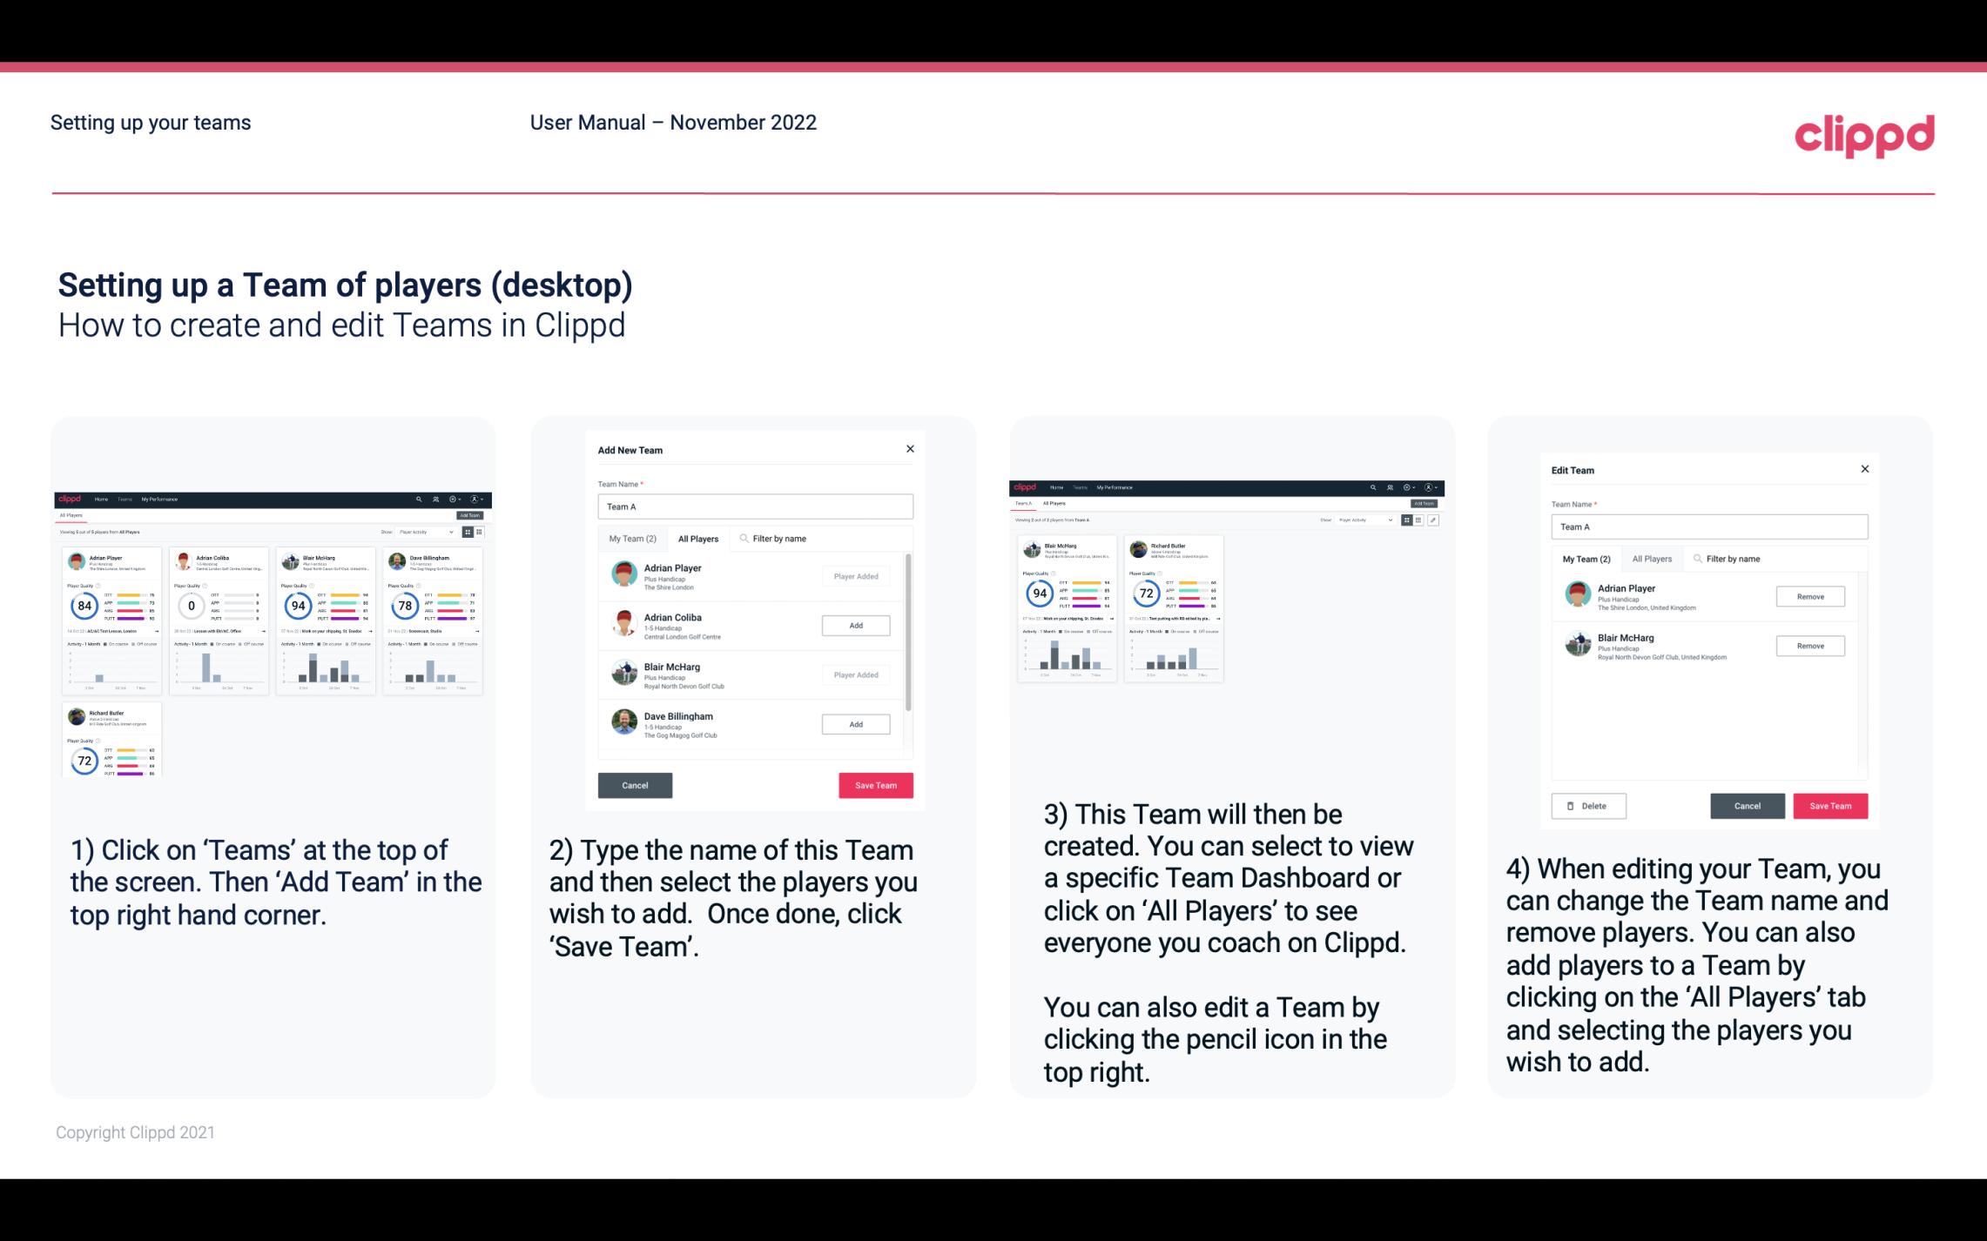
Task: Click the close X on Edit Team dialog
Action: point(1864,470)
